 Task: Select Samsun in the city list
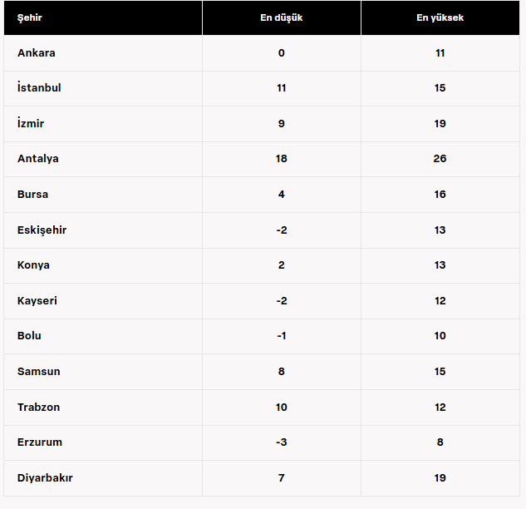tap(39, 372)
